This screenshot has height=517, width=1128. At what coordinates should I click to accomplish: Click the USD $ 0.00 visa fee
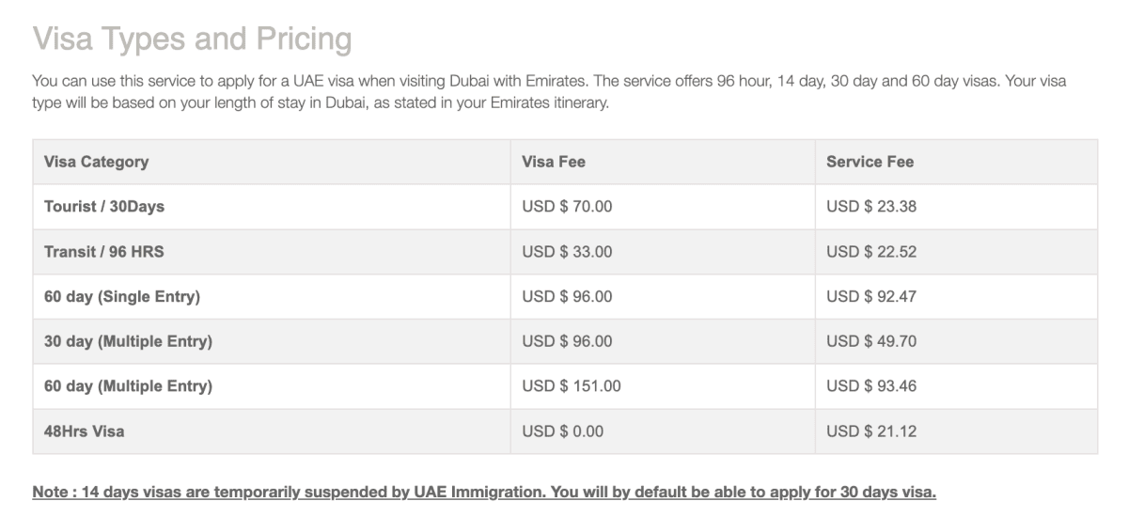(563, 431)
